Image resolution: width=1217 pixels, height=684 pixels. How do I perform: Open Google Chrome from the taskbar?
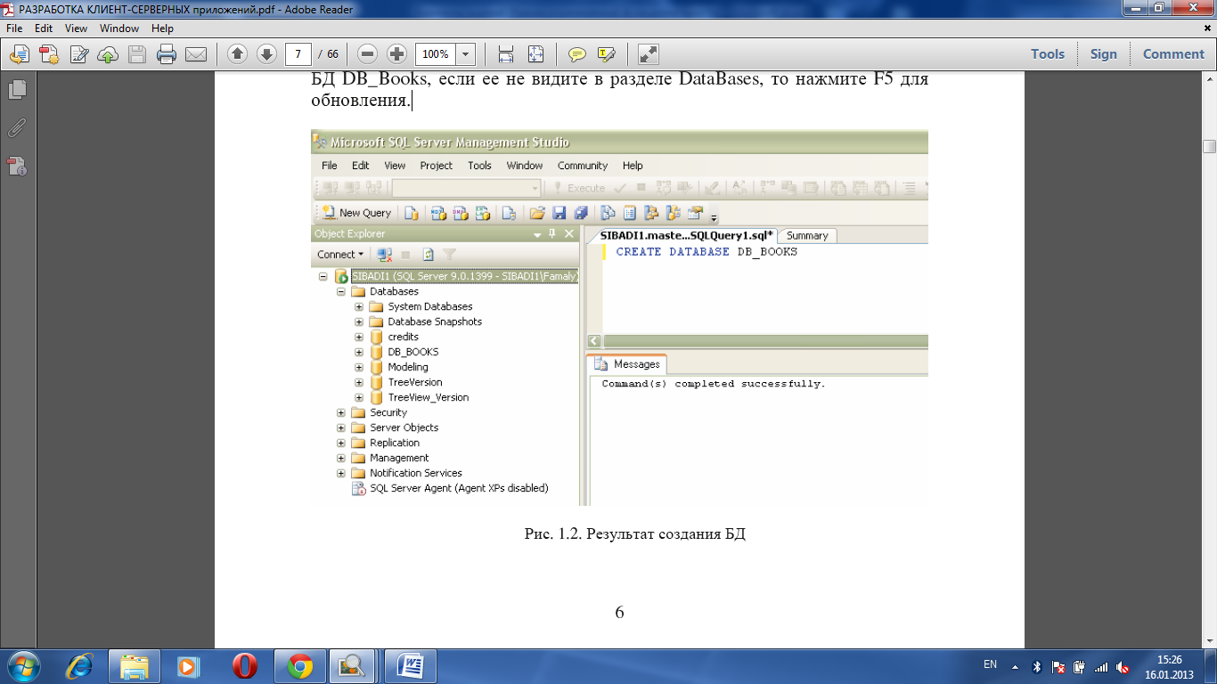point(299,665)
